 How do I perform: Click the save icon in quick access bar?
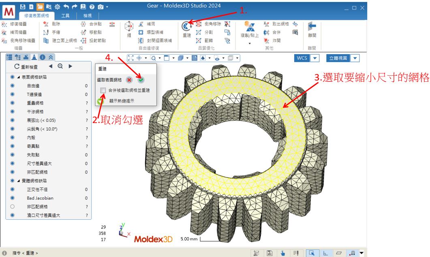tap(23, 7)
